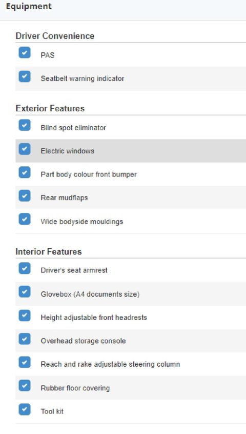Viewport: 246px width, 434px height.
Task: Uncheck Glovebox A4 documents size checkbox
Action: [25, 291]
